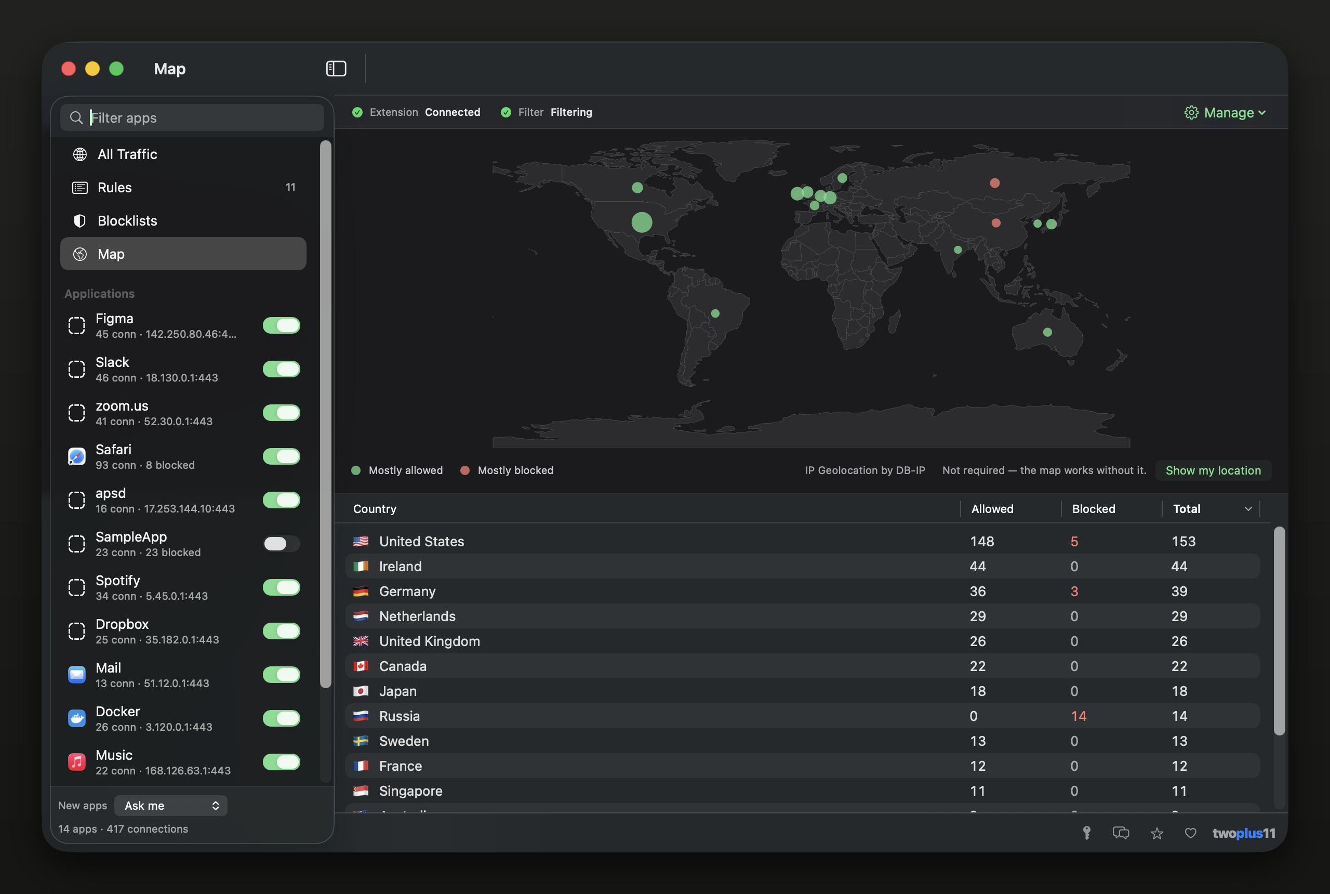
Task: Click the Netherlands row in the table
Action: pyautogui.click(x=802, y=616)
